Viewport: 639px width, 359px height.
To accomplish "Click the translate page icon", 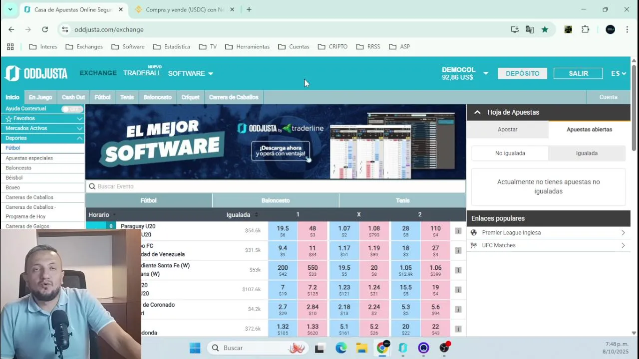I will point(530,29).
